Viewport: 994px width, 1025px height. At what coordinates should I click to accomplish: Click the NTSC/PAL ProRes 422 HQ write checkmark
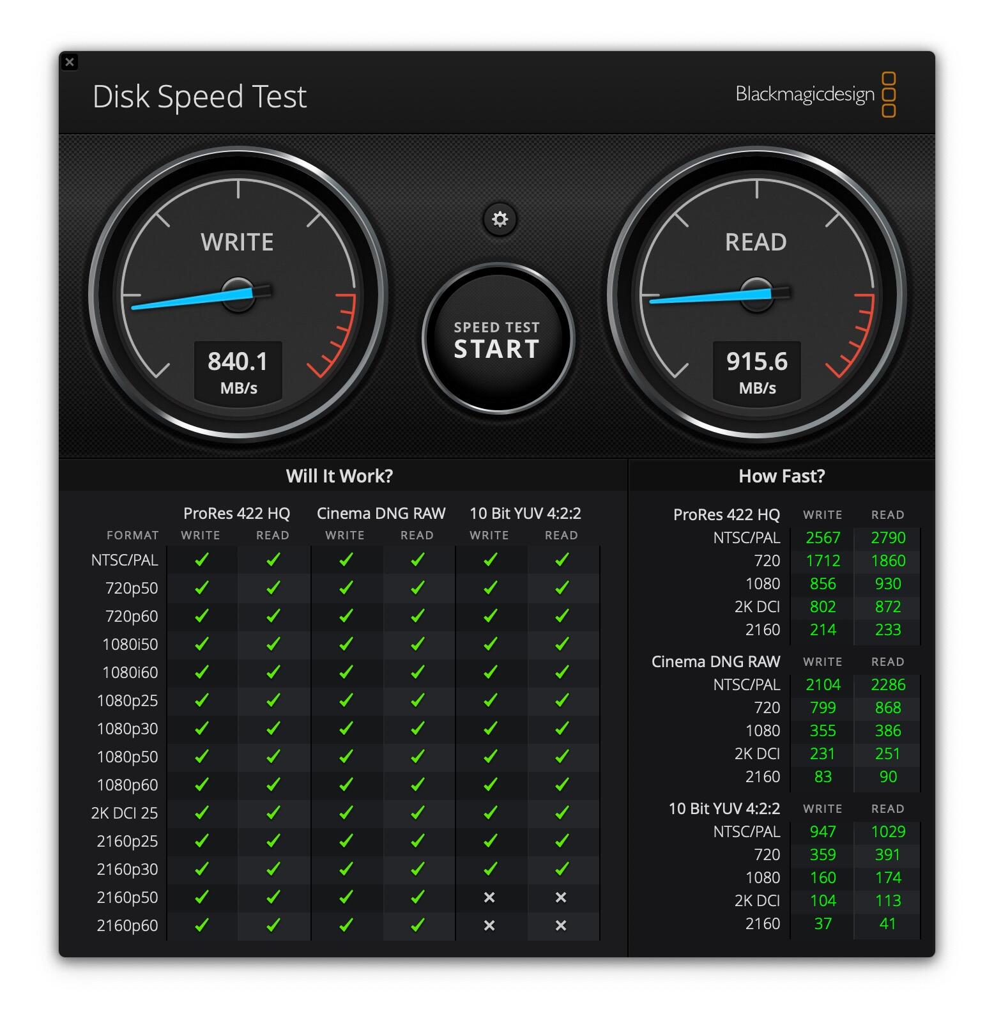coord(201,560)
